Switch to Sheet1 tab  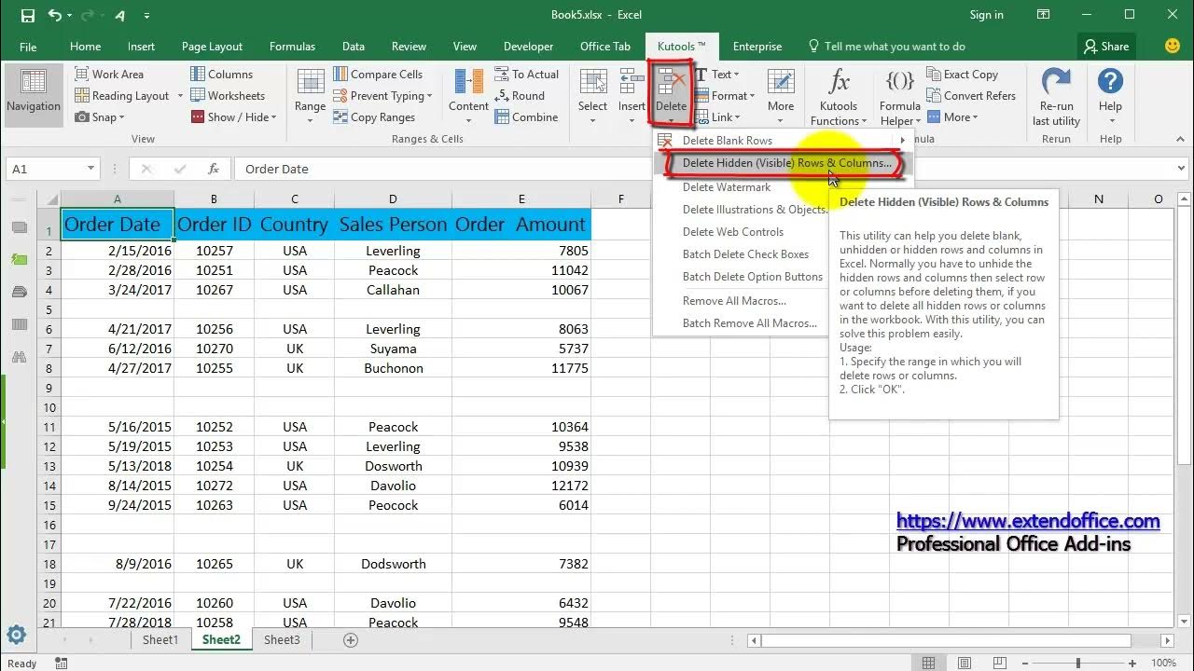tap(160, 640)
